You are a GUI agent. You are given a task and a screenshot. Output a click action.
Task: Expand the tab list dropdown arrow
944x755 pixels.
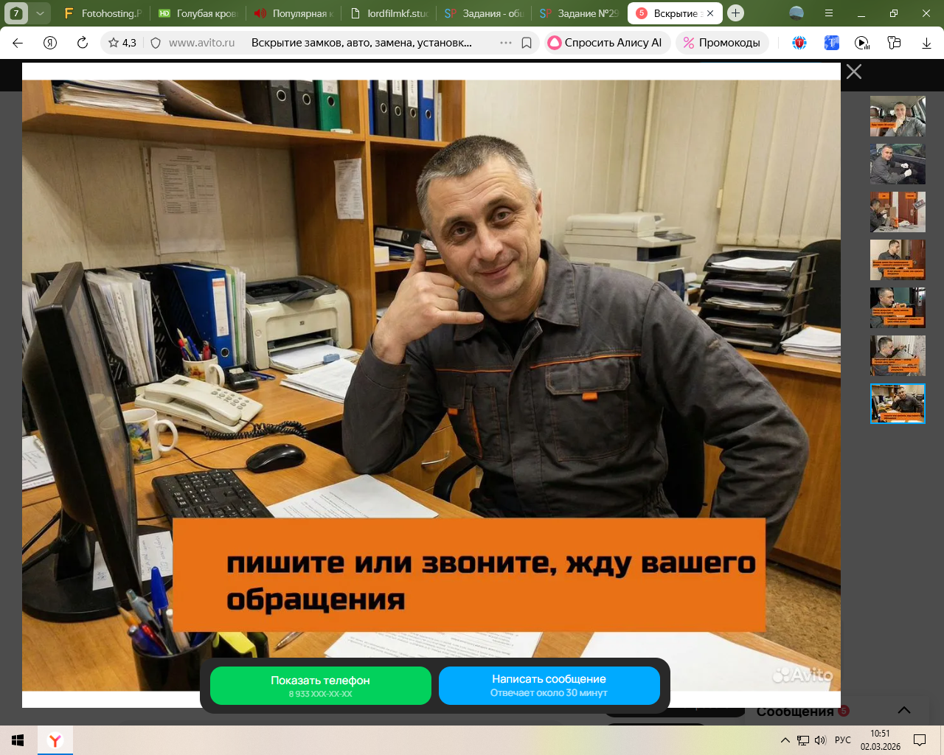point(40,13)
